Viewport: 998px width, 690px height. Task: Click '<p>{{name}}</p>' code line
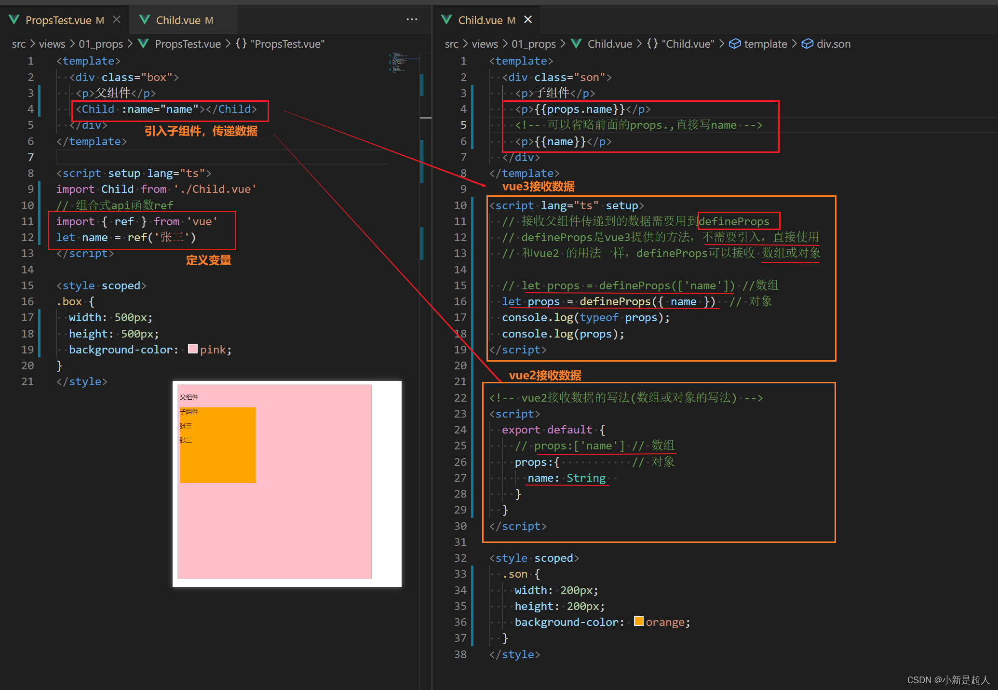[563, 141]
